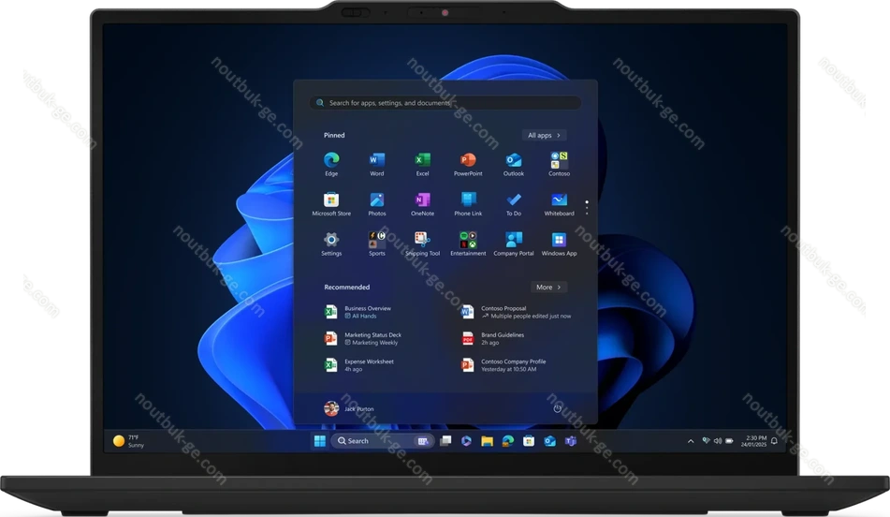Viewport: 890px width, 517px height.
Task: Show hidden icons in system tray
Action: point(691,440)
